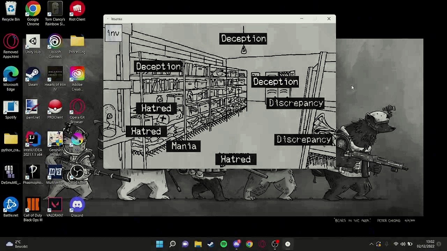Switch to Steam on the taskbar
This screenshot has width=447, height=251.
211,244
